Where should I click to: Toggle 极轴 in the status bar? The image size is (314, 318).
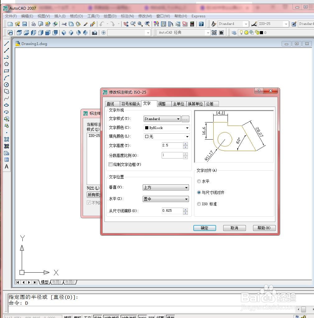point(98,316)
